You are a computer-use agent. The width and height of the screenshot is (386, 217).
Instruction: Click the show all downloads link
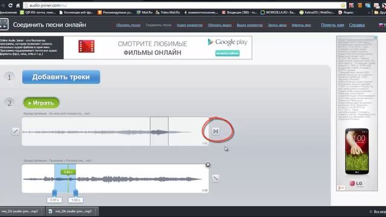(x=378, y=212)
